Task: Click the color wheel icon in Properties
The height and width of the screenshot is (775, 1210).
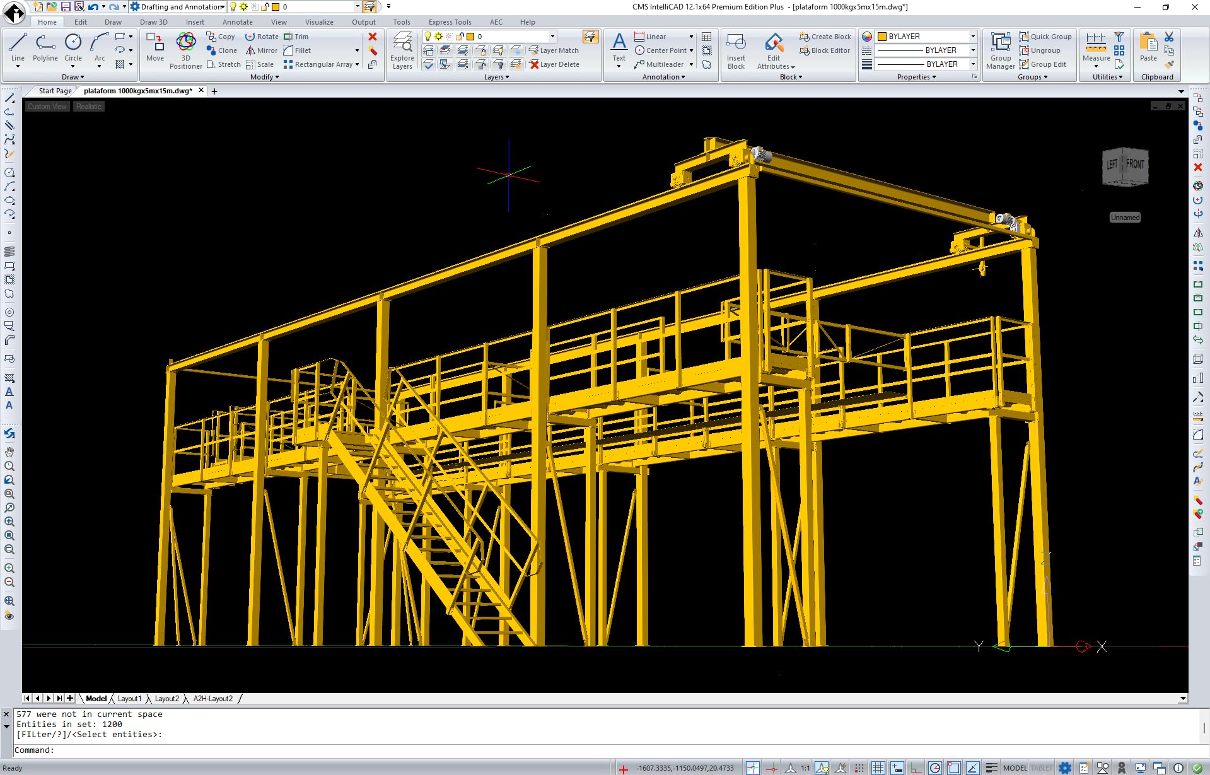Action: tap(867, 37)
